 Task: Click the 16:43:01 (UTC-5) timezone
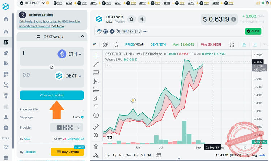[228, 155]
